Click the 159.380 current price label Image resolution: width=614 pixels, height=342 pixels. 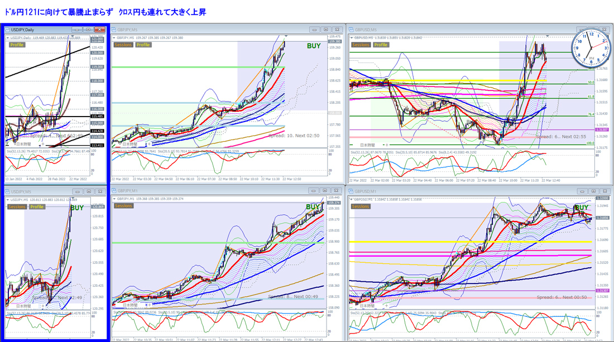click(x=334, y=41)
